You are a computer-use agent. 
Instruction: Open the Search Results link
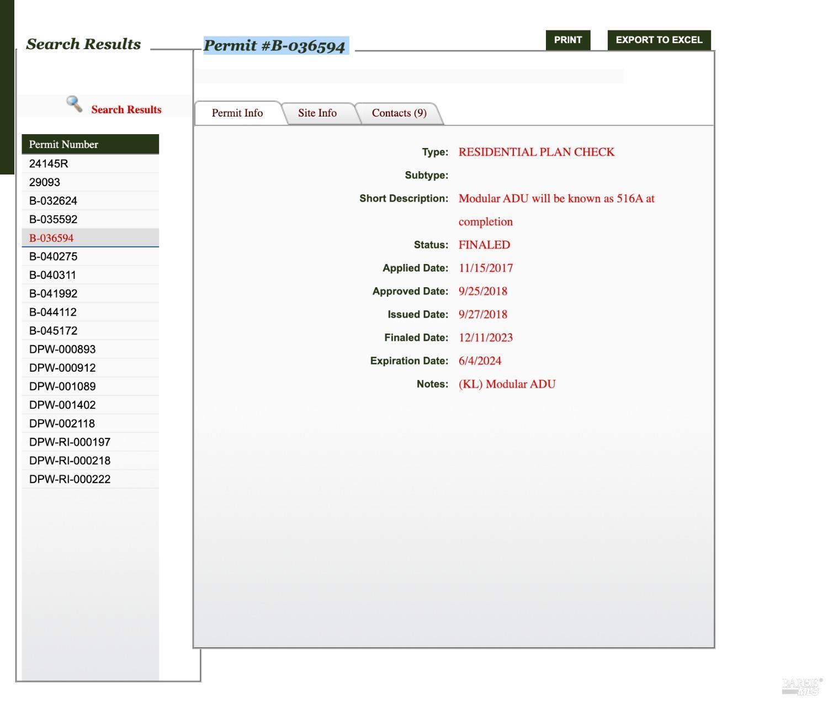coord(126,110)
